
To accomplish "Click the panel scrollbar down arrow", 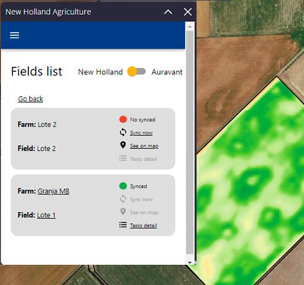I will pos(189,262).
